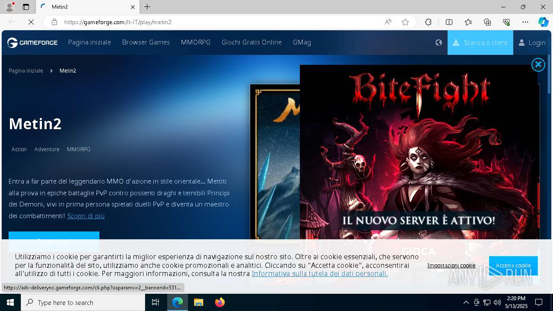
Task: Open Informativa sulla tutela dei dati personali
Action: coord(320,274)
